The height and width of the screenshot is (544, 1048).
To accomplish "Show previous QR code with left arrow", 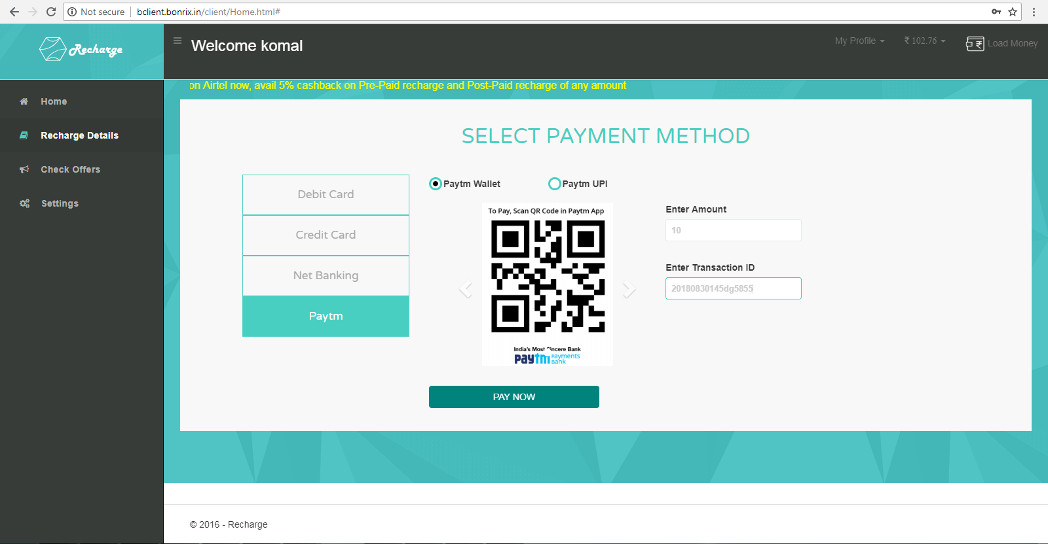I will point(466,288).
